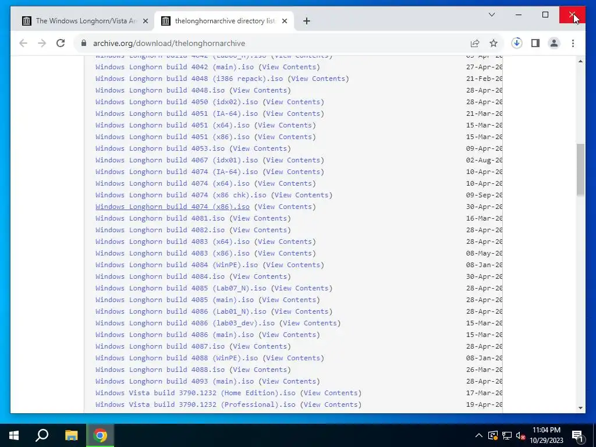Download Windows Longhorn build 4074 (x86).iso

tap(172, 207)
